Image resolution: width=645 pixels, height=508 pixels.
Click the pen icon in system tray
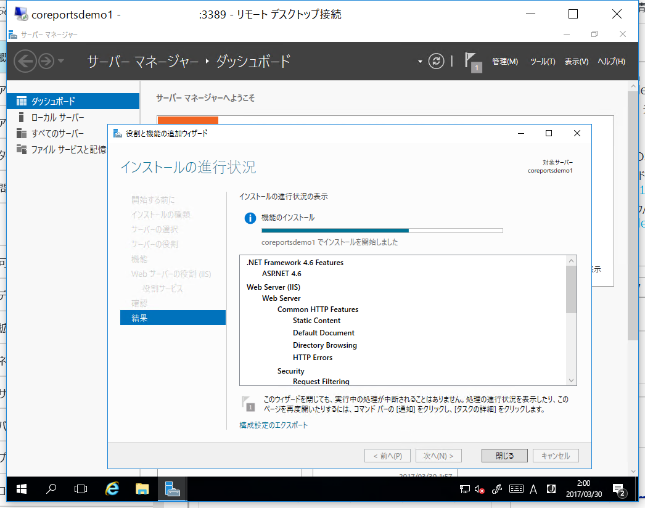coord(497,489)
